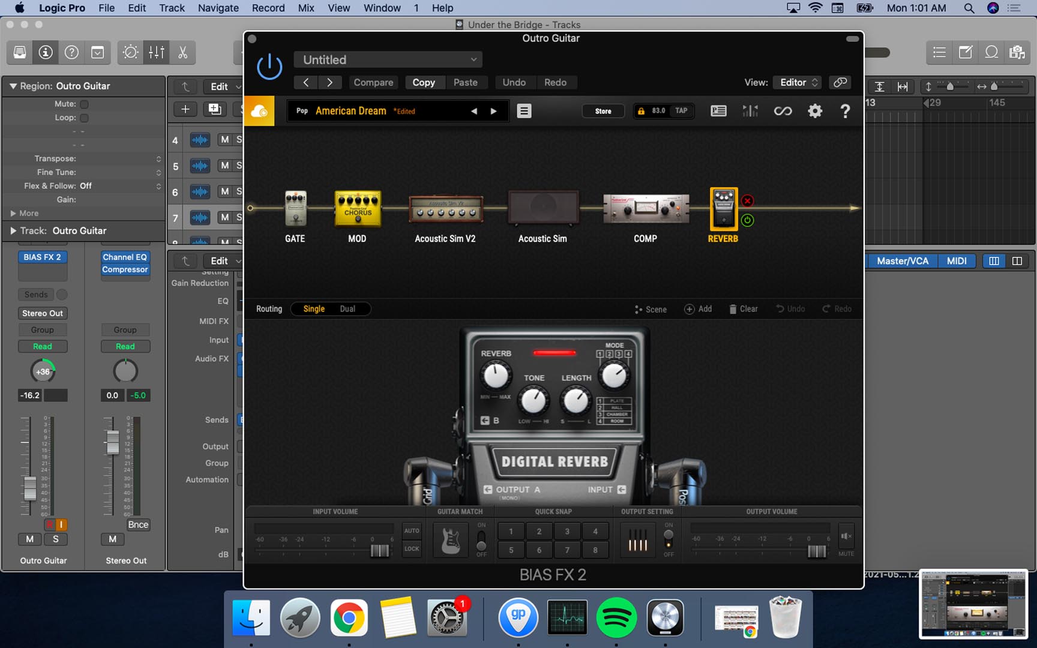Enable the region Mute checkbox
This screenshot has height=648, width=1037.
[x=84, y=104]
